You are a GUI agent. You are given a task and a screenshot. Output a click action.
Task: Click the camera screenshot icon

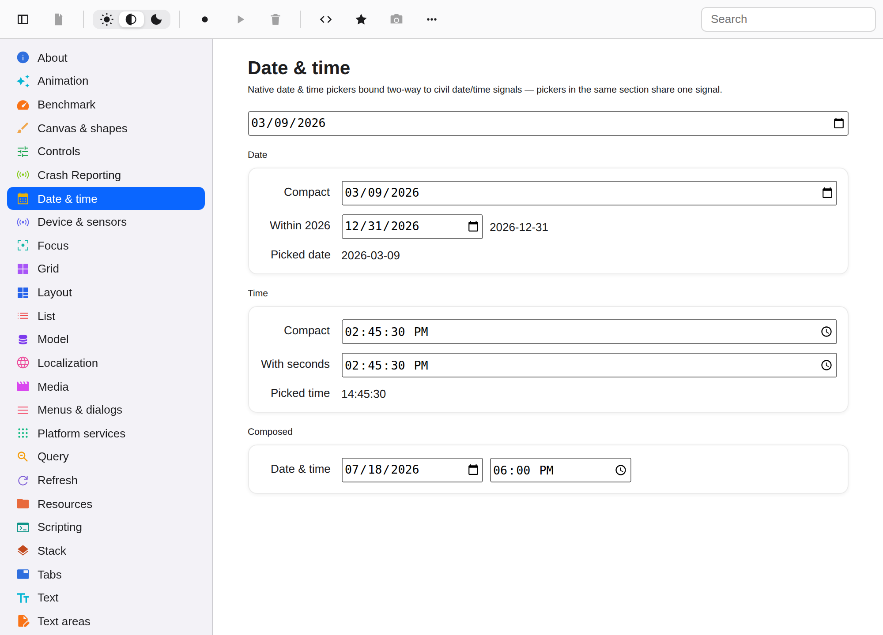[396, 19]
